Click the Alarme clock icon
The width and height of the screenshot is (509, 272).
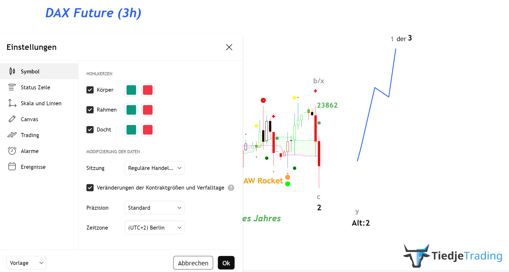12,151
